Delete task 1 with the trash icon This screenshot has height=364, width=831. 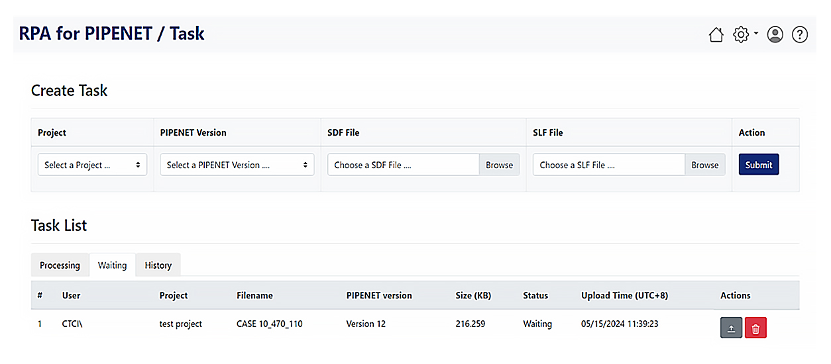756,328
